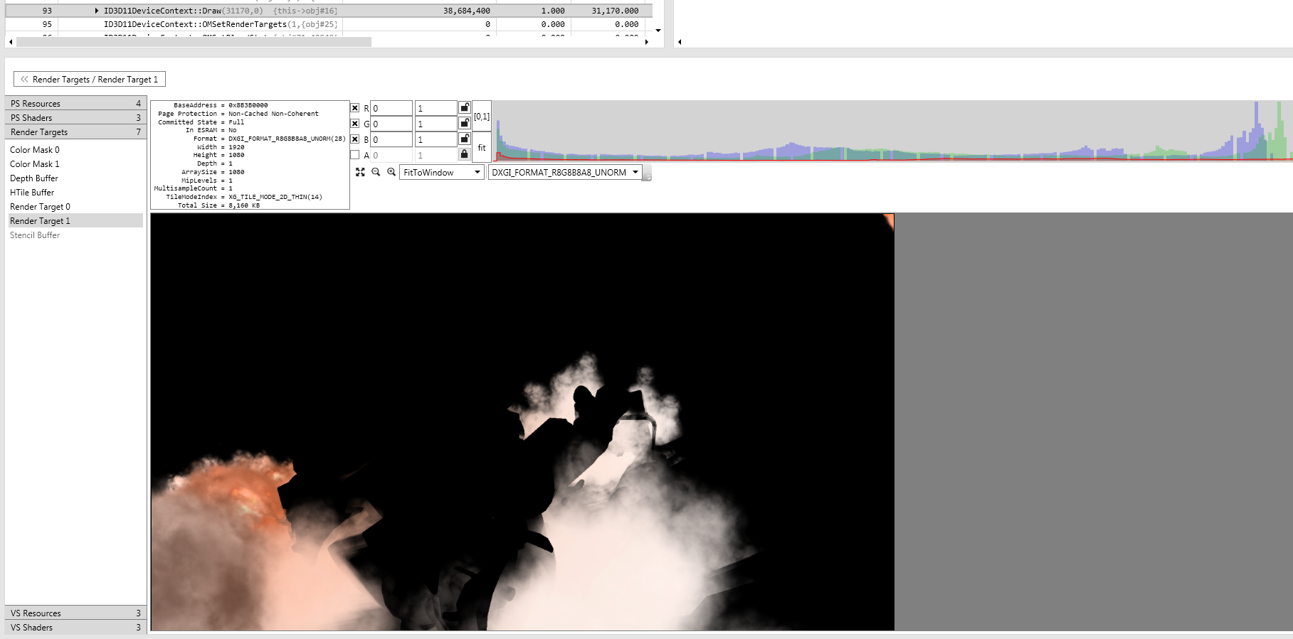Viewport: 1293px width, 639px height.
Task: Click the back chevrons in Render Targets breadcrumb
Action: coord(24,79)
